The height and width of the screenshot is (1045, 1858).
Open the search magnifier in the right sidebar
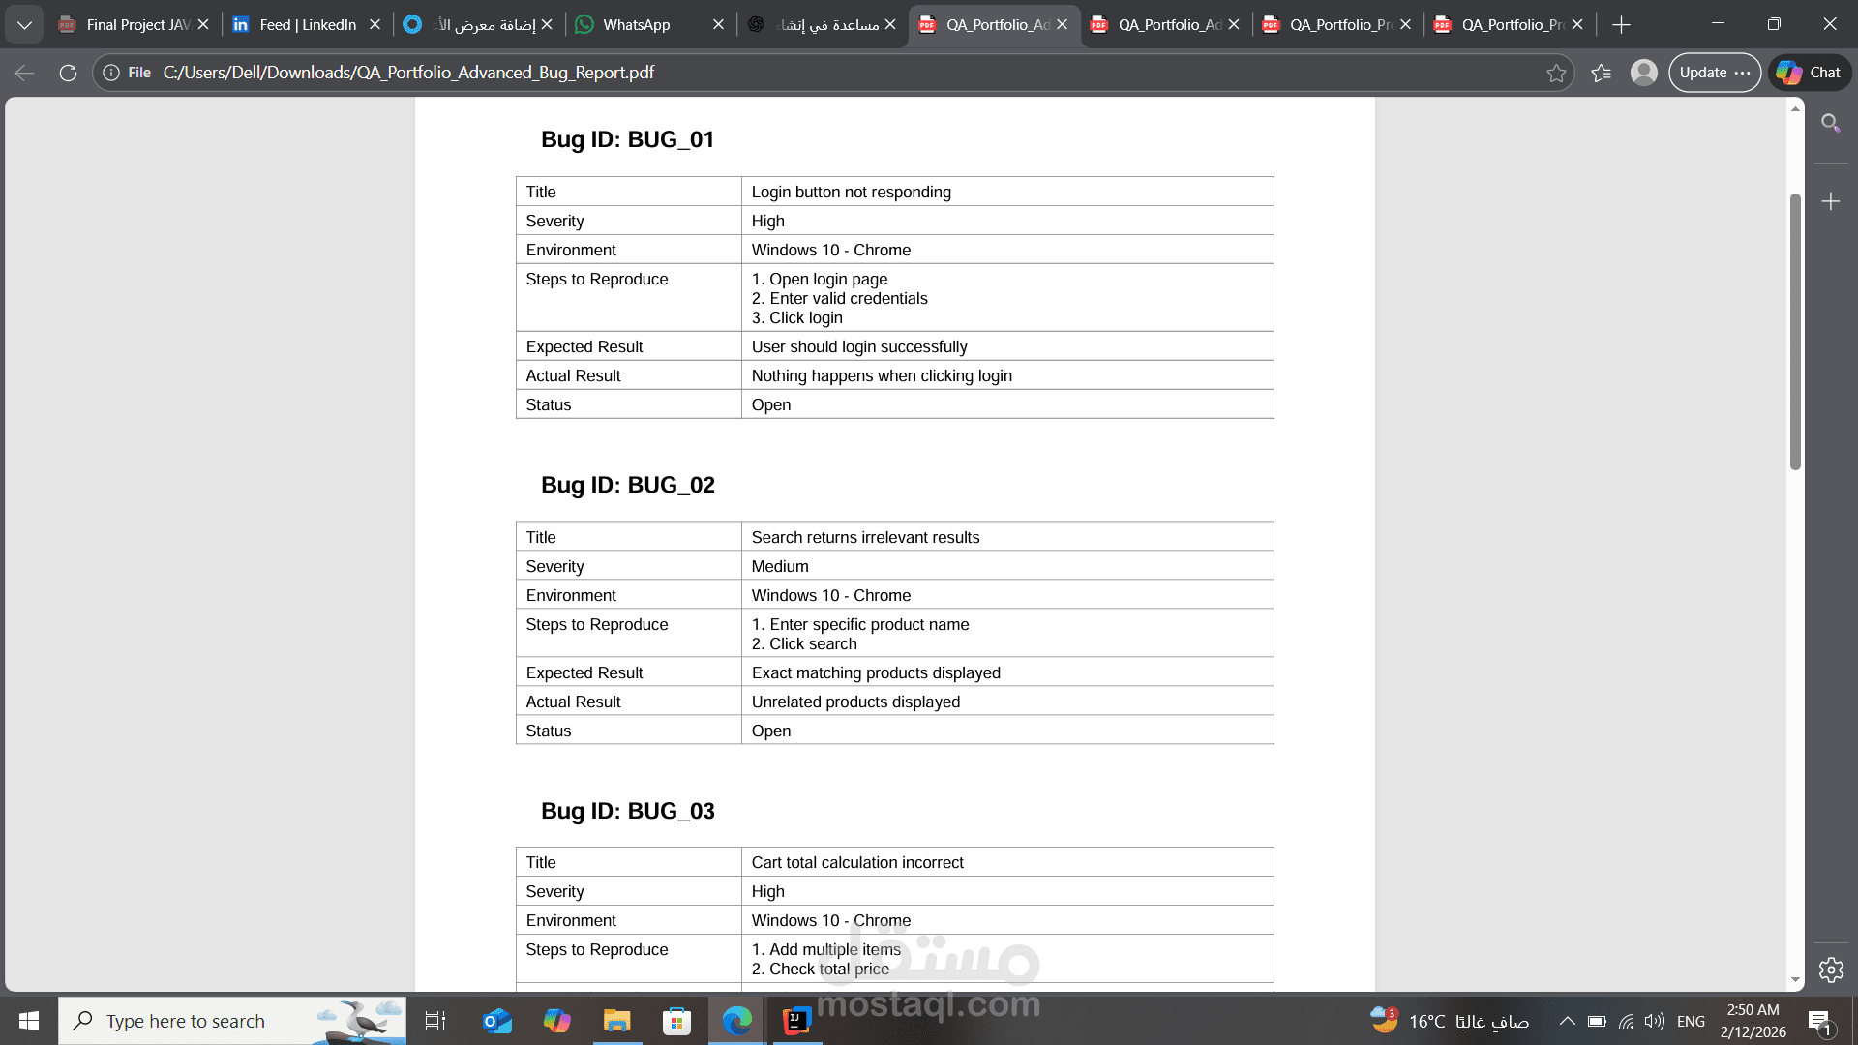click(x=1831, y=123)
